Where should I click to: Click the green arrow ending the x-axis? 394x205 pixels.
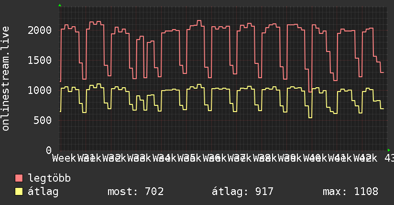pyautogui.click(x=389, y=150)
